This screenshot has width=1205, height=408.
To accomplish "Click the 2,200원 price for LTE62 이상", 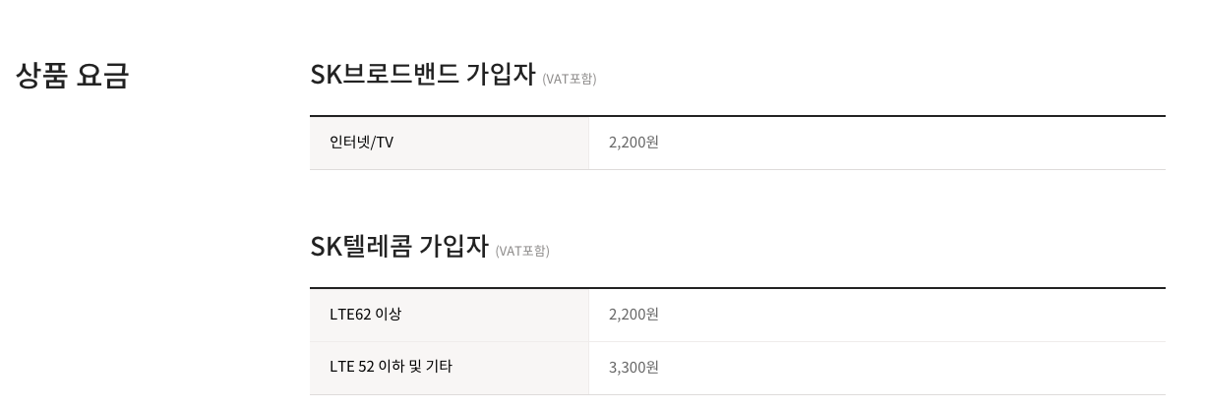I will point(633,315).
